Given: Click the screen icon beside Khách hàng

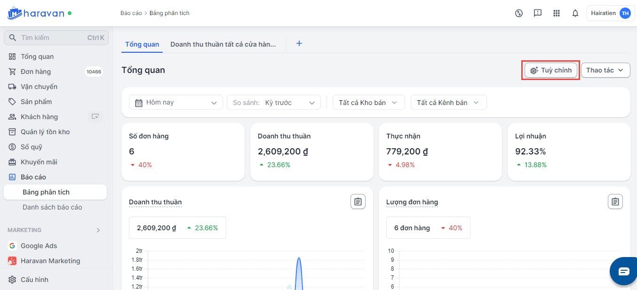Looking at the screenshot, I should click(x=96, y=117).
